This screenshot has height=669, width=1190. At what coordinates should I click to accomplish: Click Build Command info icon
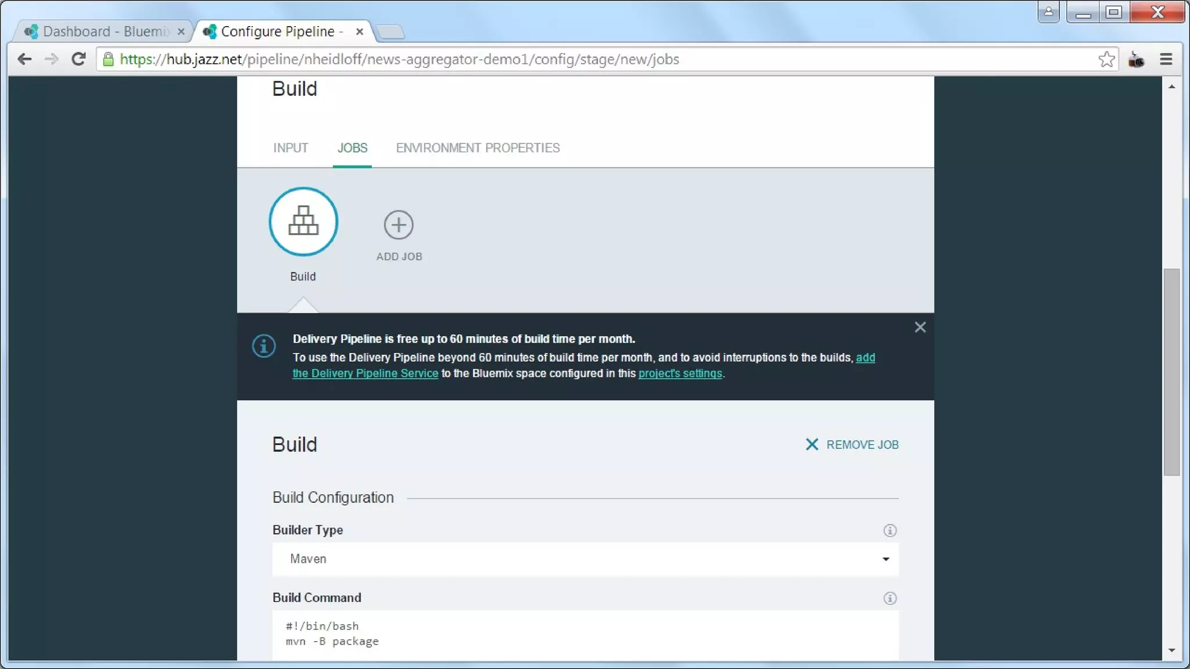pyautogui.click(x=890, y=598)
